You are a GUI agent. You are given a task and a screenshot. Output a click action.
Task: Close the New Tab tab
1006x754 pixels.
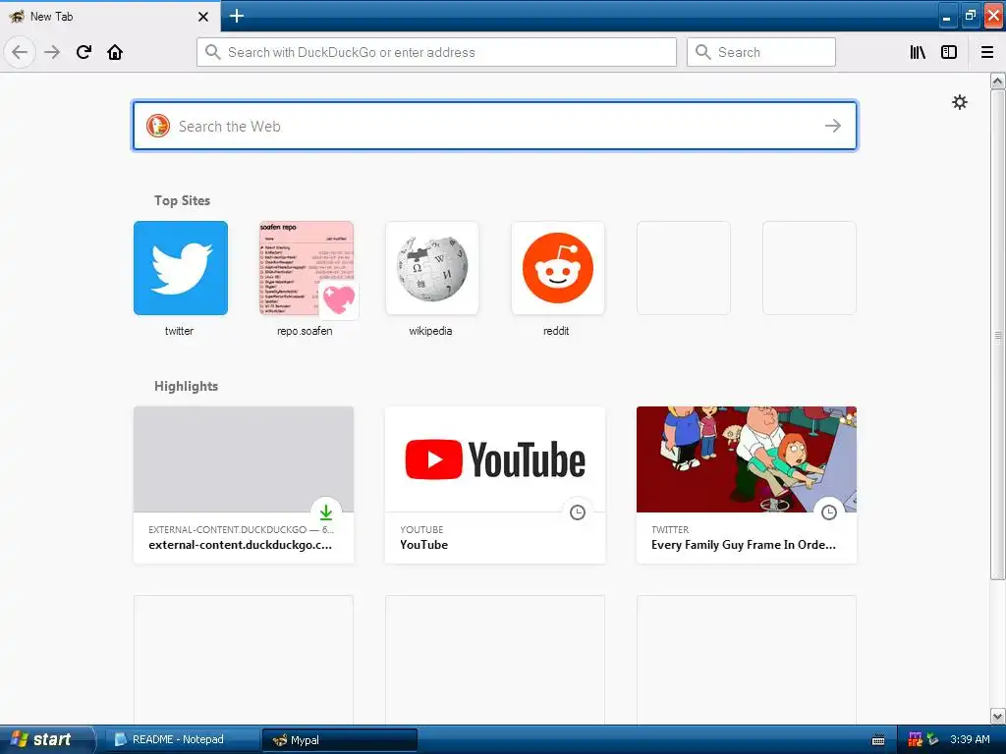point(203,17)
